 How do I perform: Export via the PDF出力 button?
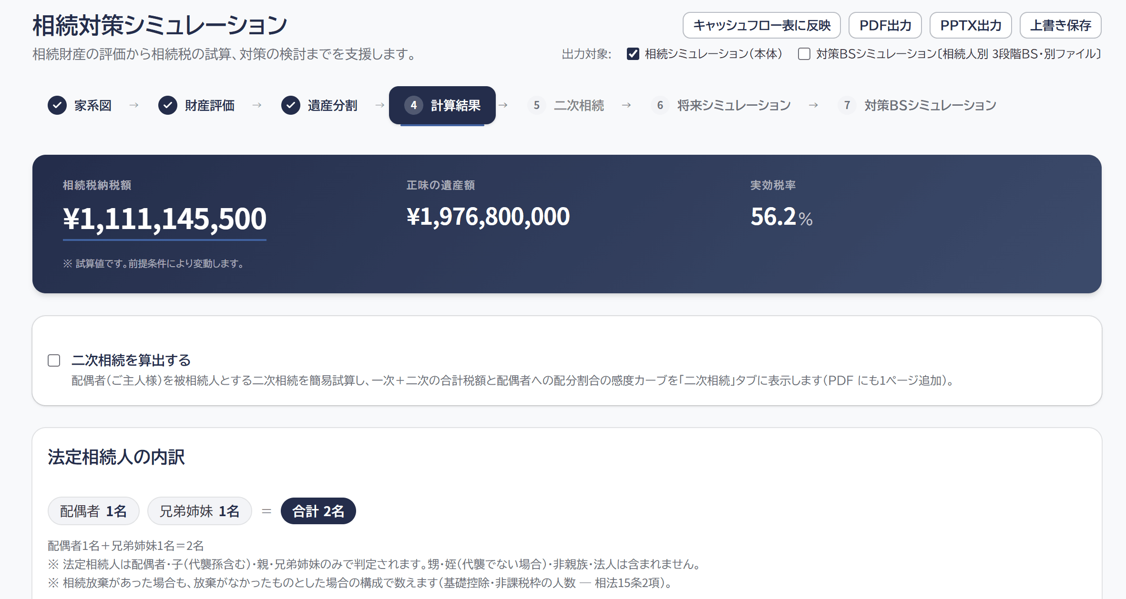(885, 25)
